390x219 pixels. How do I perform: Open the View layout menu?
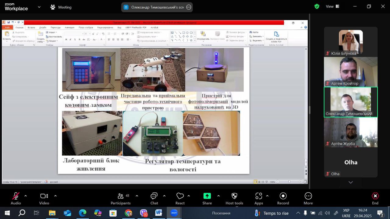[x=333, y=6]
